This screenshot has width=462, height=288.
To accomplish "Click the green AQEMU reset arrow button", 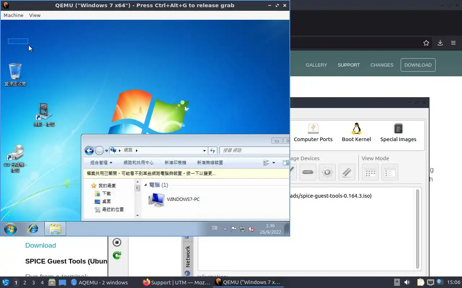I will point(117,255).
